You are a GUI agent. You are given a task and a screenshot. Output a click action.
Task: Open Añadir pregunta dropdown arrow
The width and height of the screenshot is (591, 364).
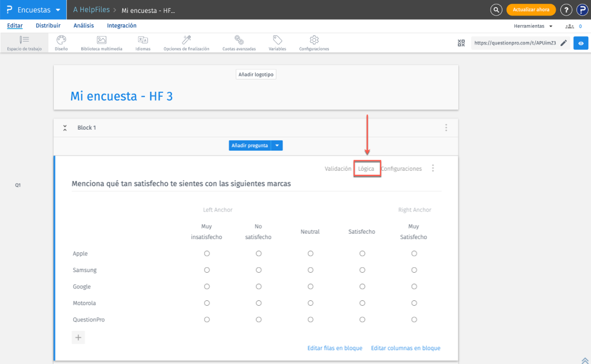pos(277,145)
